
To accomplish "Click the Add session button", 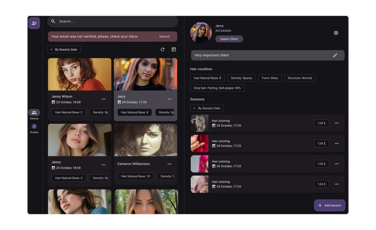I will [330, 205].
